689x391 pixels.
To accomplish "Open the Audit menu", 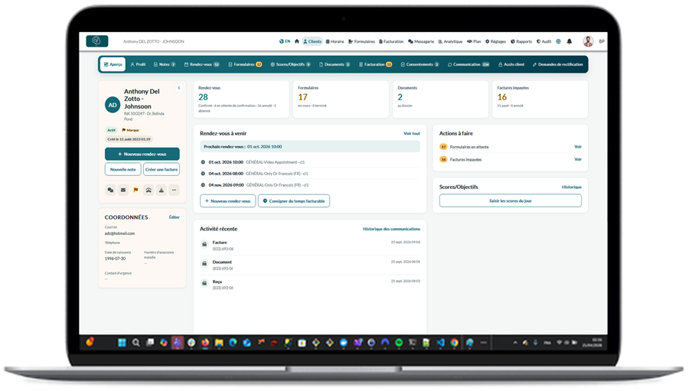I will [544, 41].
